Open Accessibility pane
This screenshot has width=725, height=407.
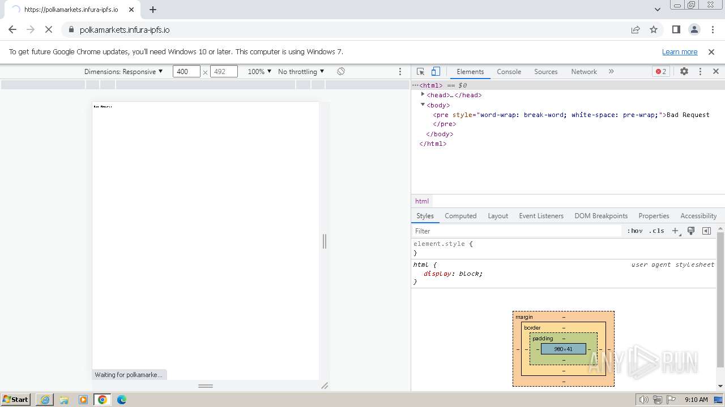pyautogui.click(x=698, y=216)
